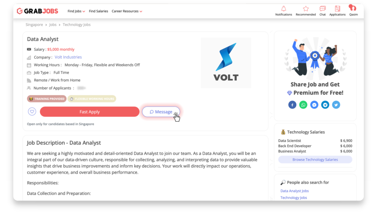Open the Qasim profile menu
The image size is (377, 212).
pyautogui.click(x=353, y=10)
